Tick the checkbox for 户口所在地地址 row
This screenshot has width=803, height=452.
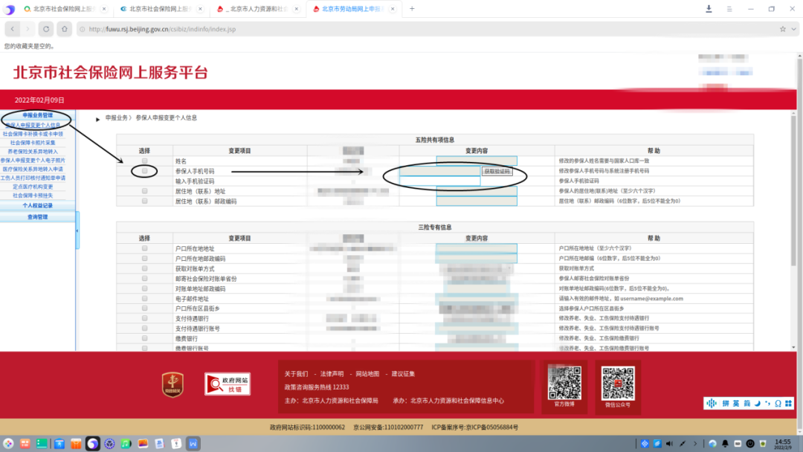144,248
